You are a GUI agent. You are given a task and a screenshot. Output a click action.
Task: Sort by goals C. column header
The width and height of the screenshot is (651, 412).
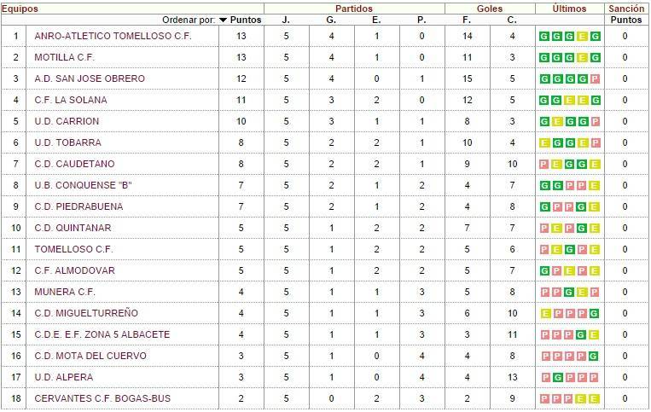[512, 20]
